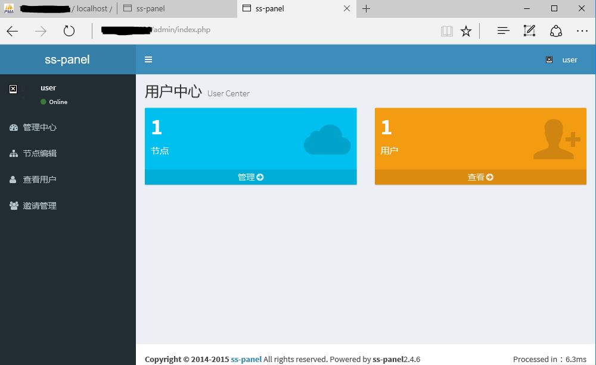Toggle the sidebar hamburger menu icon
This screenshot has height=365, width=596.
coord(148,59)
